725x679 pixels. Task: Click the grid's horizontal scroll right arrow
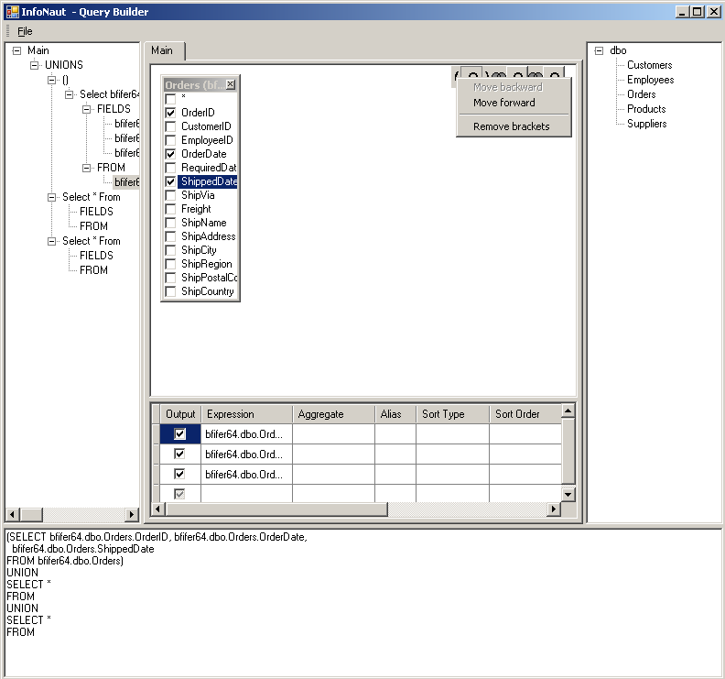click(552, 509)
